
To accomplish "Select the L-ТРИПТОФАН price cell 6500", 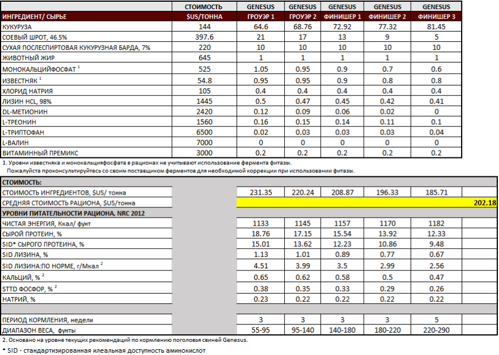I will click(x=204, y=132).
